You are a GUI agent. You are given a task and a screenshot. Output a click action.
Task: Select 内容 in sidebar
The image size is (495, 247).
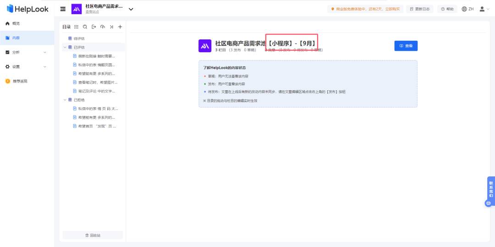click(x=27, y=38)
